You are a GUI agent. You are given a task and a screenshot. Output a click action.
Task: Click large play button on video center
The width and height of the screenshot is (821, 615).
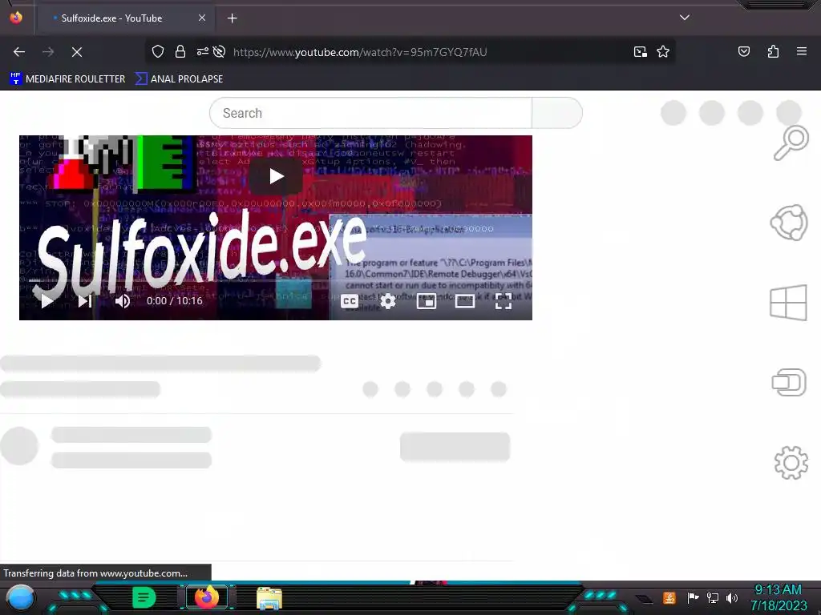(x=276, y=176)
